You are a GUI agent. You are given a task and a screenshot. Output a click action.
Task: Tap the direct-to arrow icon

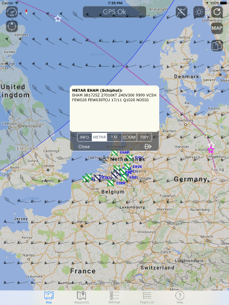148,147
